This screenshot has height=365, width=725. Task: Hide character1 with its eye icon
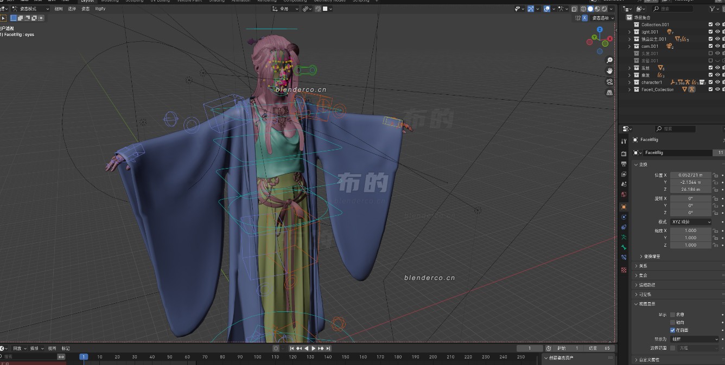pyautogui.click(x=718, y=82)
